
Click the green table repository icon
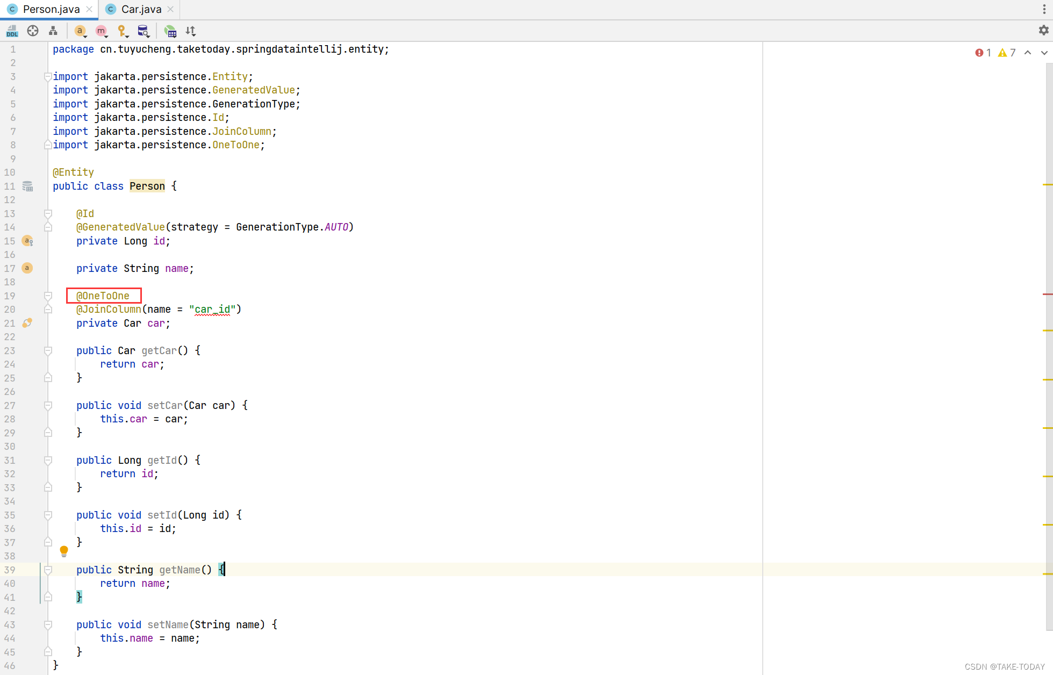pos(170,31)
